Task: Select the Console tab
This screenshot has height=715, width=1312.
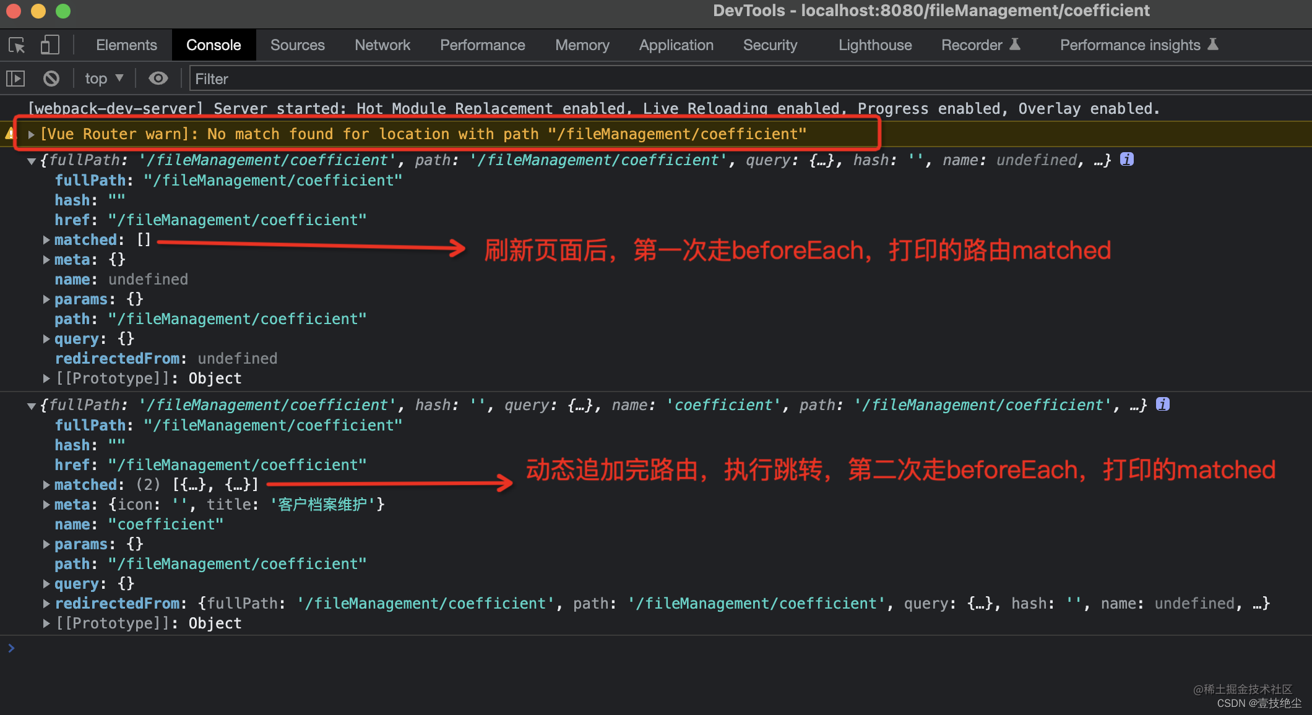Action: click(x=214, y=45)
